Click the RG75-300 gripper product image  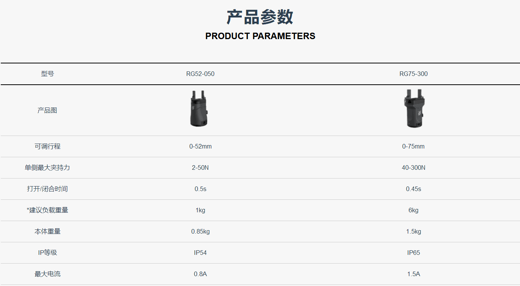coord(414,108)
